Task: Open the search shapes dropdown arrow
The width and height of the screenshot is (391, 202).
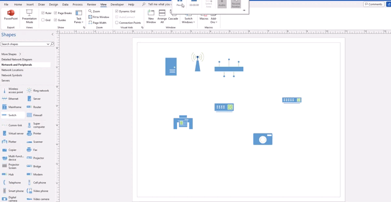Action: [48, 44]
